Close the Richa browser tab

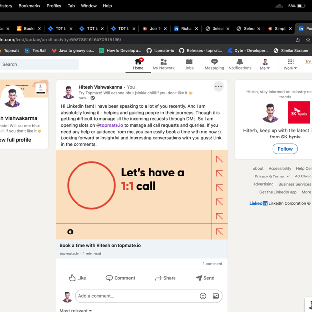pos(196,29)
